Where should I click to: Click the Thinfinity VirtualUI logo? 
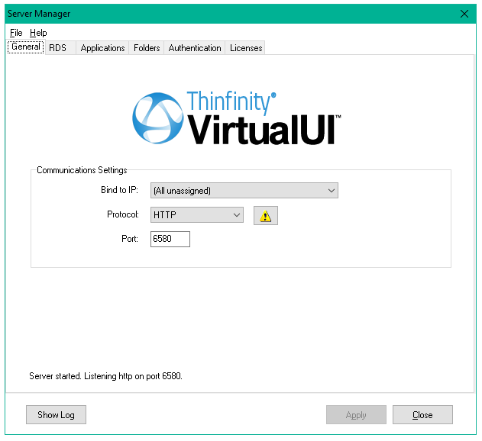[x=237, y=118]
